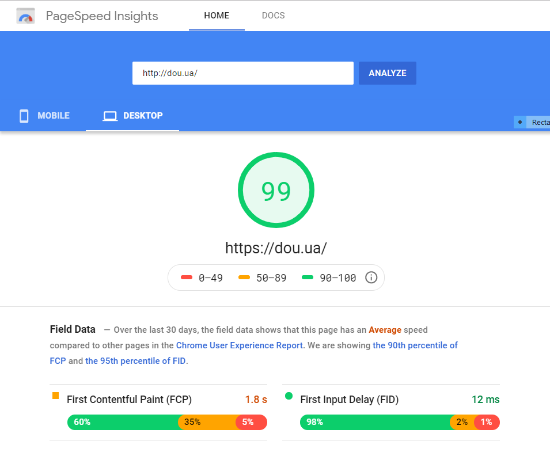Open the 90th percentile of FCP link
This screenshot has height=456, width=550.
click(x=415, y=345)
